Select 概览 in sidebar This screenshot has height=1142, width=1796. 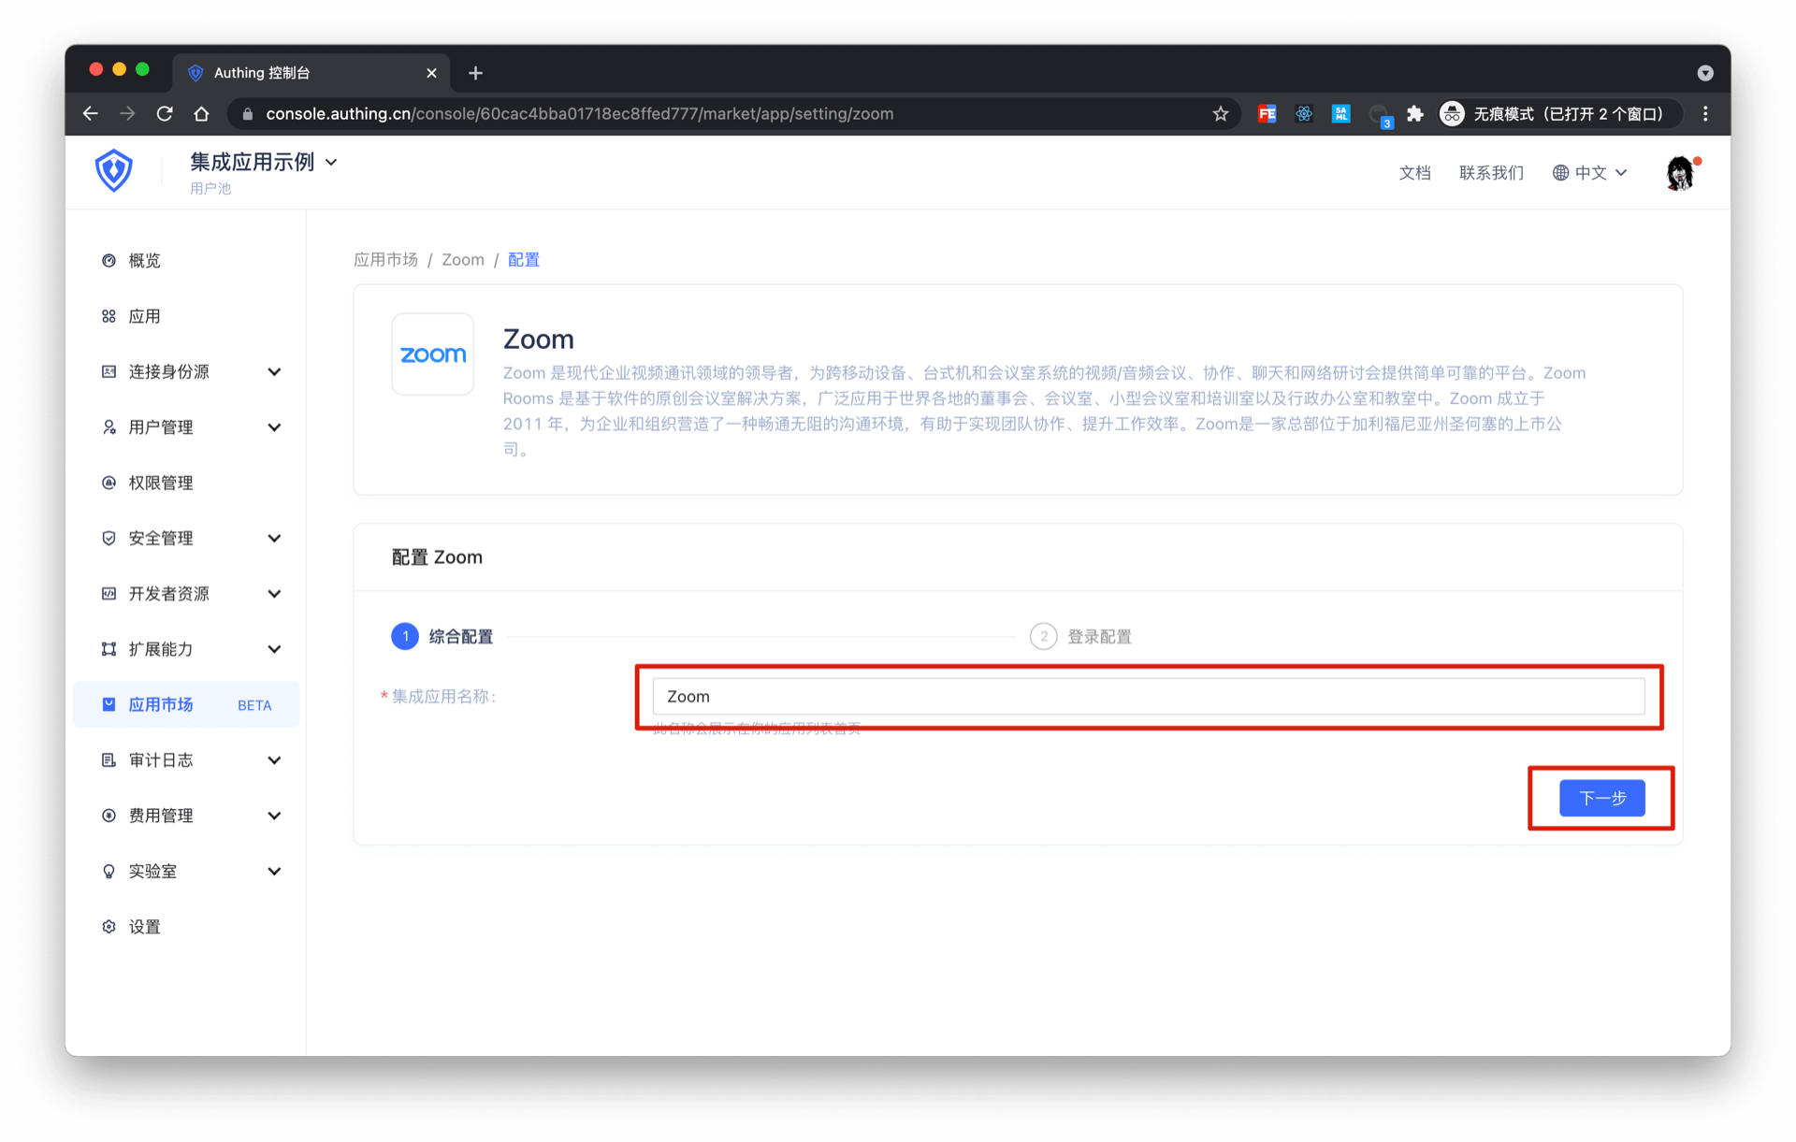point(144,261)
